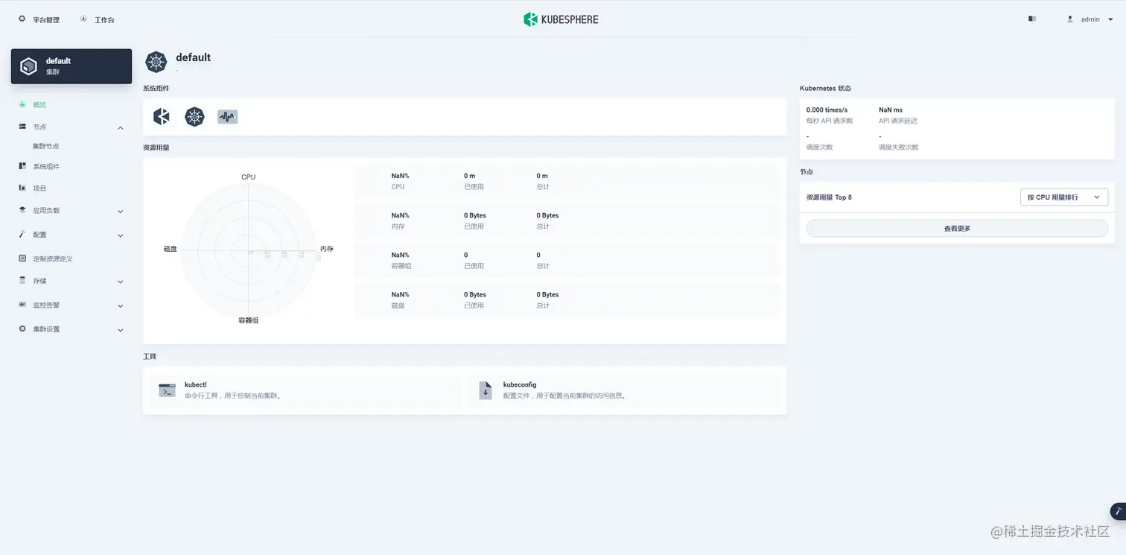Click the documentation icon beside admin
The image size is (1126, 555).
pos(1032,19)
